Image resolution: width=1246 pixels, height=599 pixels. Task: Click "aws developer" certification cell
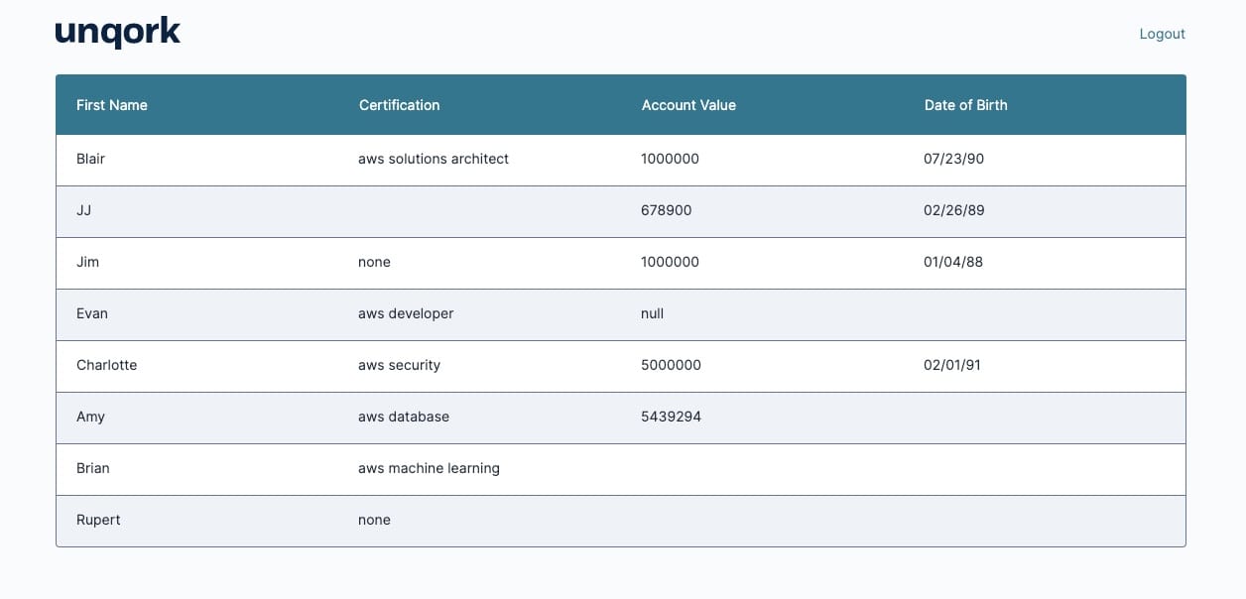[406, 313]
